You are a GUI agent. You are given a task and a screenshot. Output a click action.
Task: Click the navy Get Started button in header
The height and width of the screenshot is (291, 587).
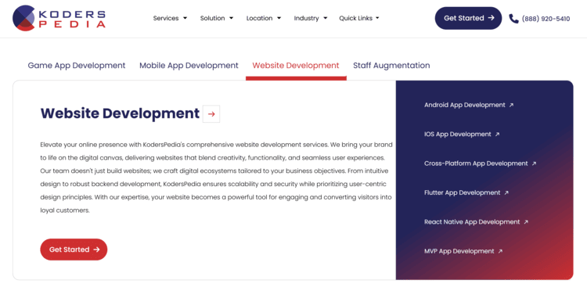coord(468,18)
